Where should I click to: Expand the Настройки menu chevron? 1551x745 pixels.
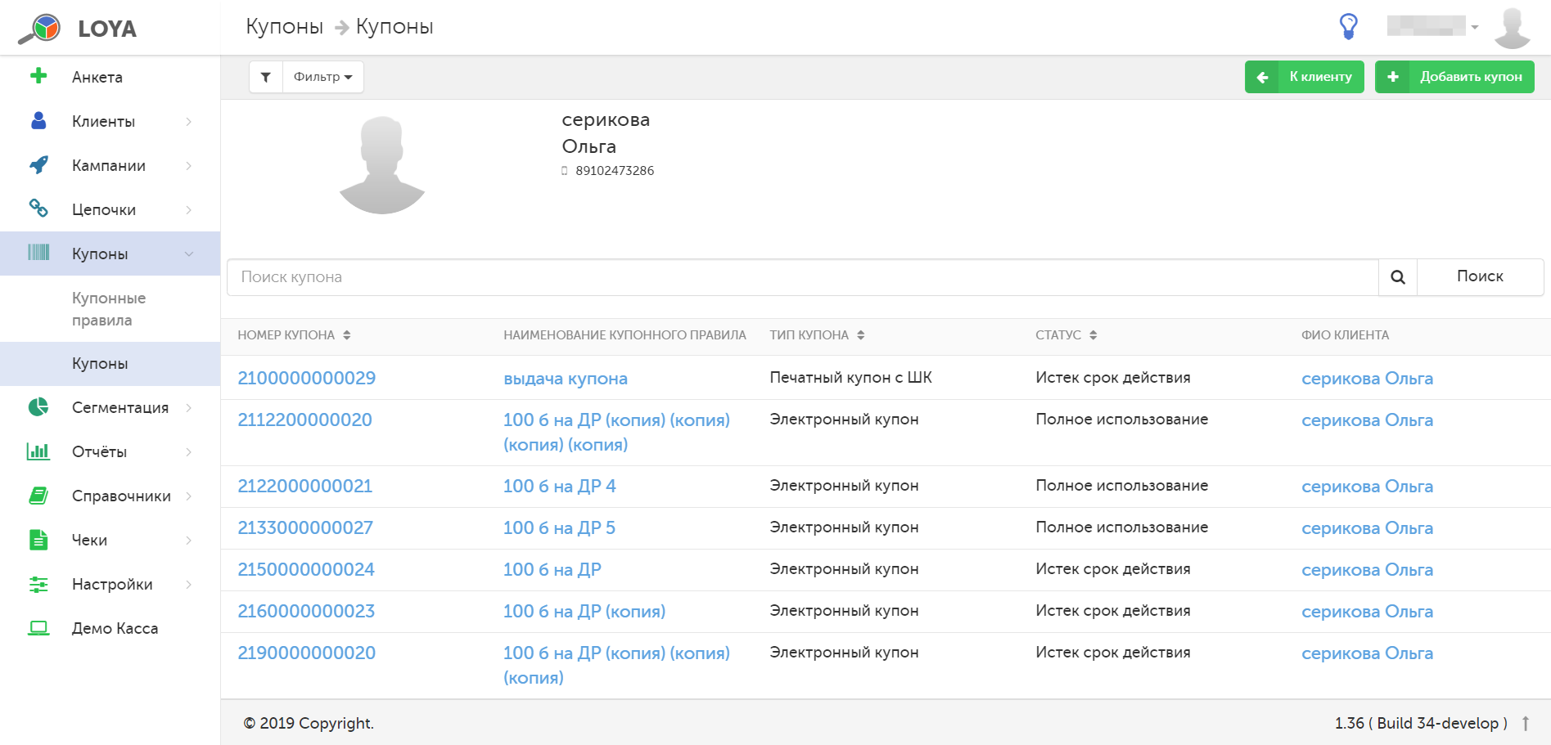click(x=189, y=584)
